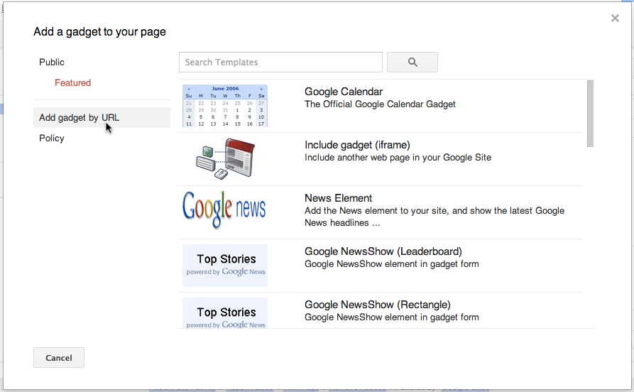The height and width of the screenshot is (392, 634).
Task: Click the Cancel button
Action: [x=59, y=358]
